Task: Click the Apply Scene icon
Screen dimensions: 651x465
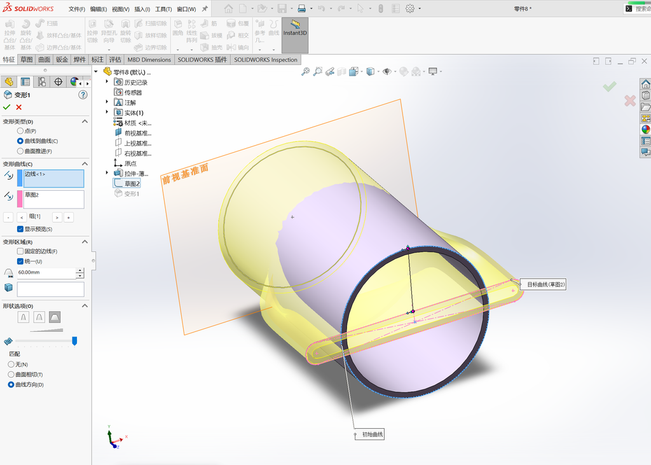Action: (x=416, y=71)
